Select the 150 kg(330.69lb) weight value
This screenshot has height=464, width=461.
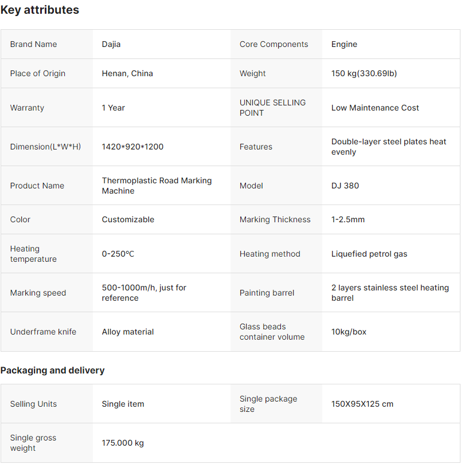coord(364,73)
